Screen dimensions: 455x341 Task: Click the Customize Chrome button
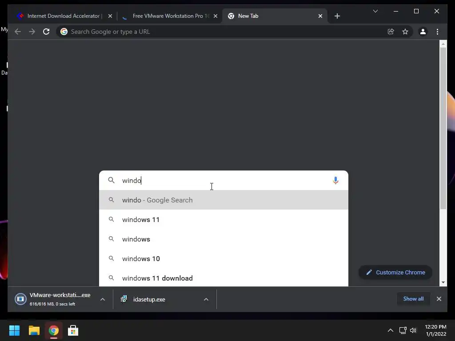tap(395, 272)
